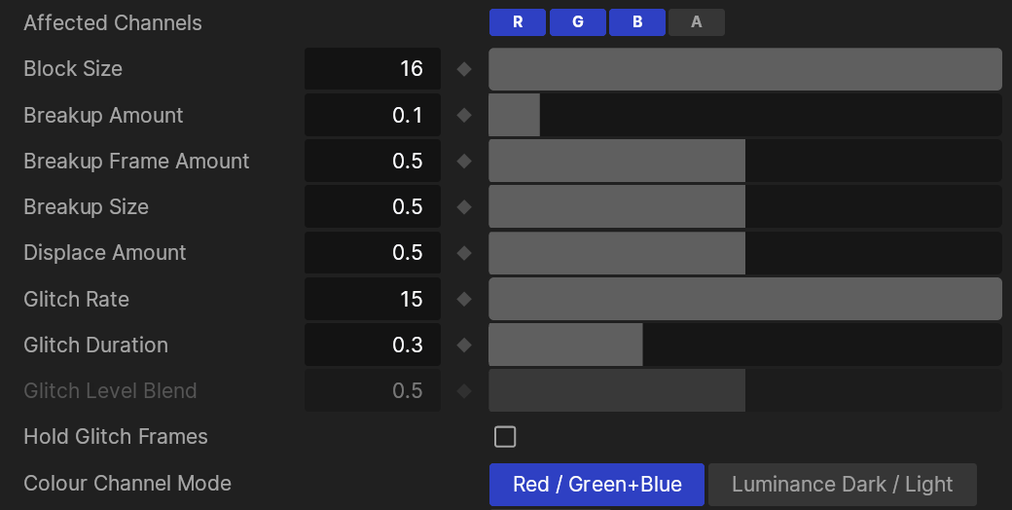Adjust the Glitch Duration slider
The width and height of the screenshot is (1012, 510).
[744, 345]
